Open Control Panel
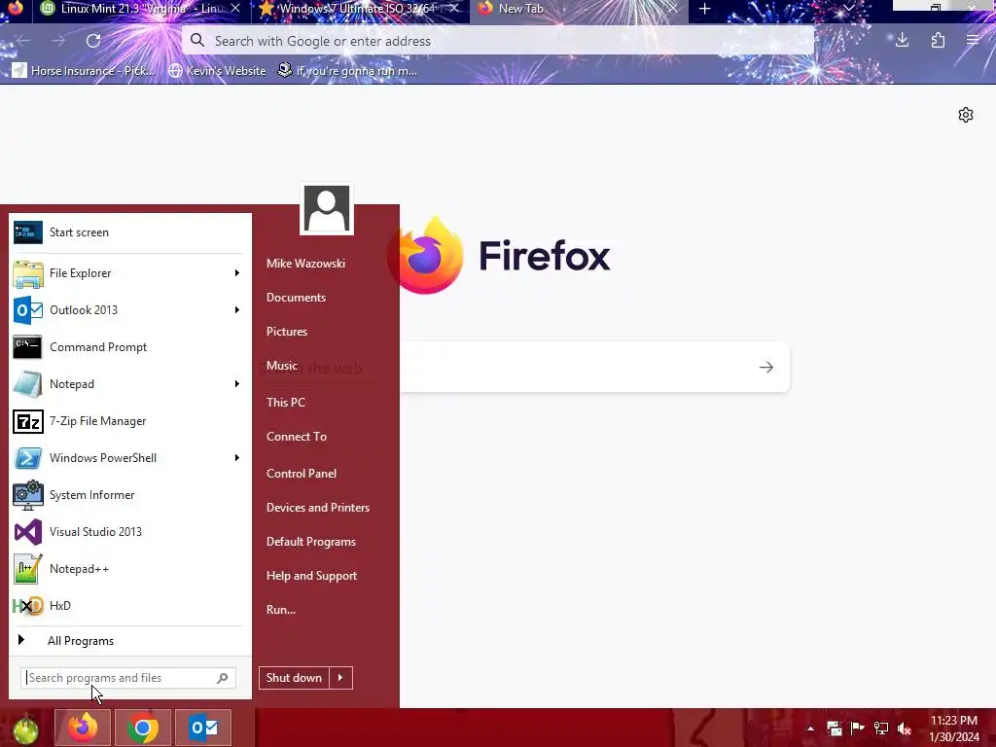 302,474
